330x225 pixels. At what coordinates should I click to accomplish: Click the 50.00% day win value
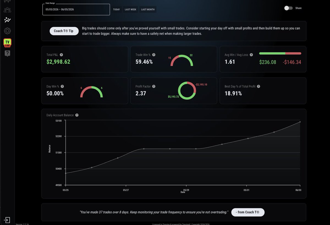click(55, 94)
